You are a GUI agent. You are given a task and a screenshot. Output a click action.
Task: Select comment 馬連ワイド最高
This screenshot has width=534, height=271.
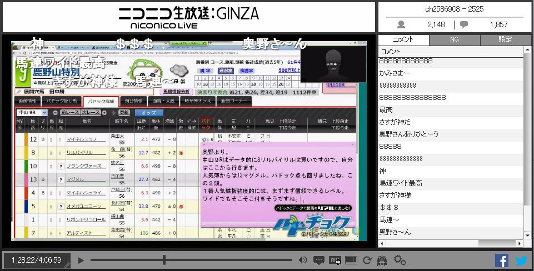(x=451, y=183)
